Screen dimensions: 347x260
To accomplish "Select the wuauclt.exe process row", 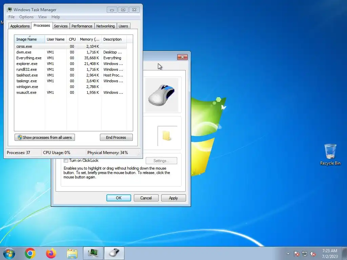I will click(70, 92).
